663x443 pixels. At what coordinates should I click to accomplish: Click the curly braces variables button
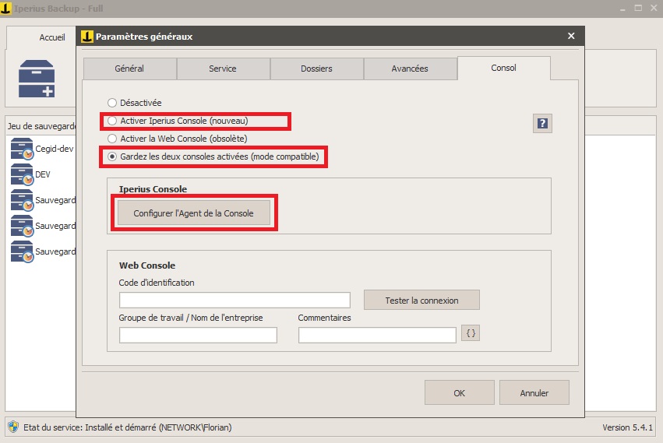(x=471, y=333)
